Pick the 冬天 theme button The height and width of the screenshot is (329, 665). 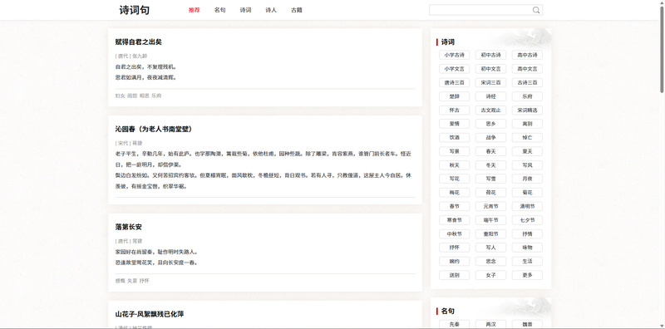(x=490, y=165)
